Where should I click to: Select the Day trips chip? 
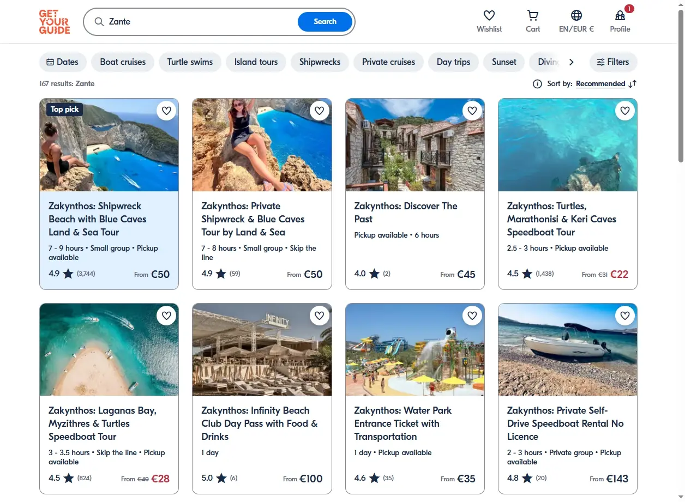(x=453, y=62)
